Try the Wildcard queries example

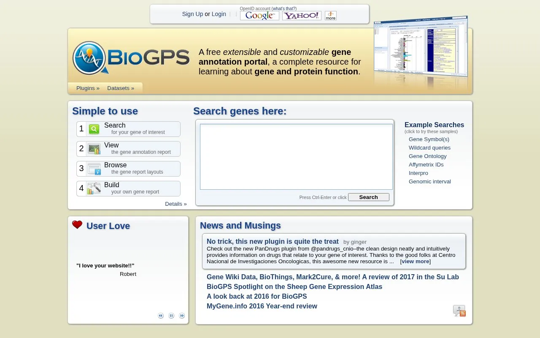pyautogui.click(x=429, y=148)
